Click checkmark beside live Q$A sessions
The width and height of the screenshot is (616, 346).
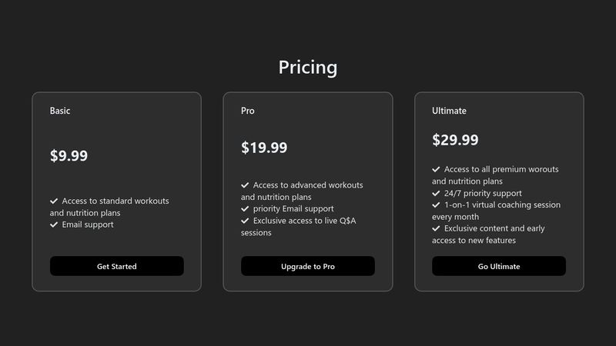(245, 221)
